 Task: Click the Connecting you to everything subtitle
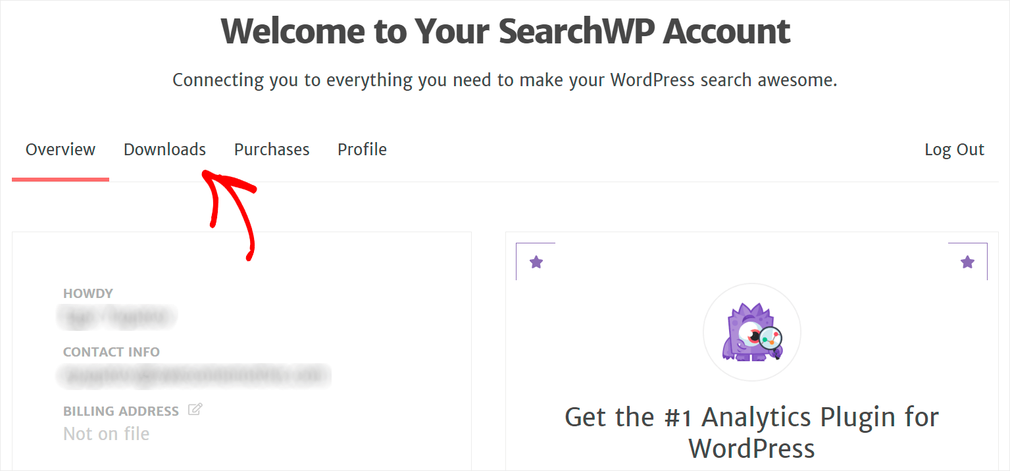(x=505, y=80)
